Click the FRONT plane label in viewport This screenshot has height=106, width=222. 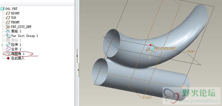pyautogui.click(x=190, y=51)
